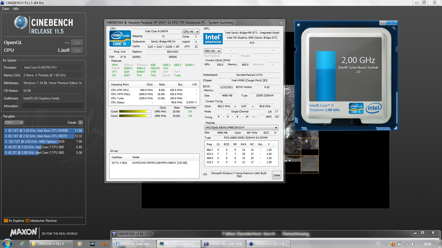Close the HWiNFO64 System Summary window via X

(281, 23)
